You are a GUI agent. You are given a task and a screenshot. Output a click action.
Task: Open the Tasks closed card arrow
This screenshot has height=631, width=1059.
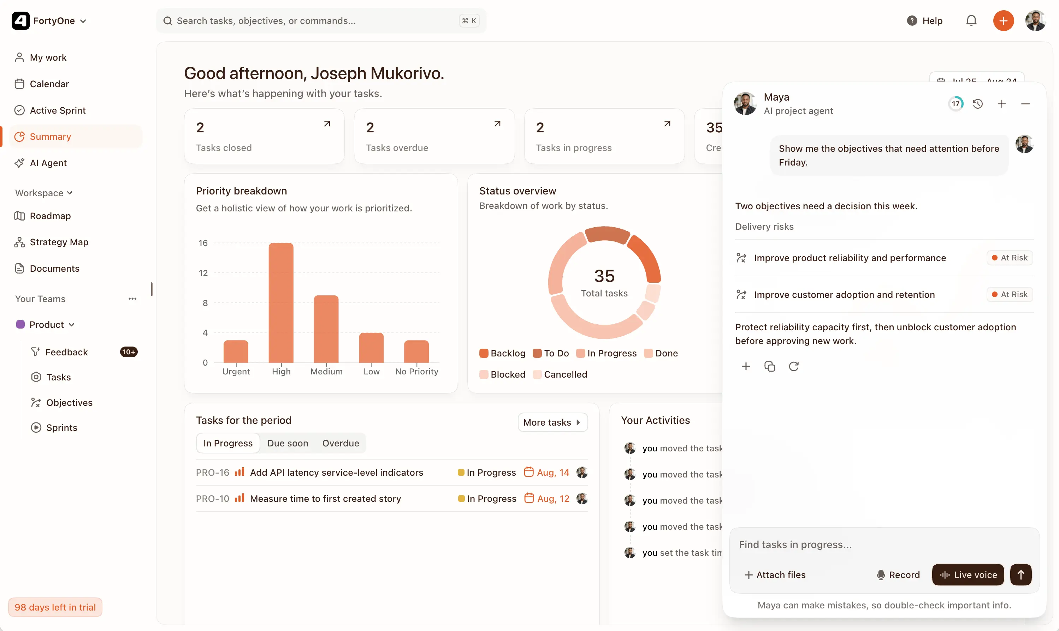tap(327, 124)
